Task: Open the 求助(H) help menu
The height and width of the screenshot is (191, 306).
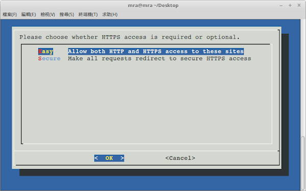Action: coord(110,14)
